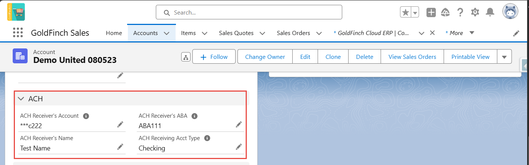Click the edit pencil above the ACH section

click(x=120, y=76)
